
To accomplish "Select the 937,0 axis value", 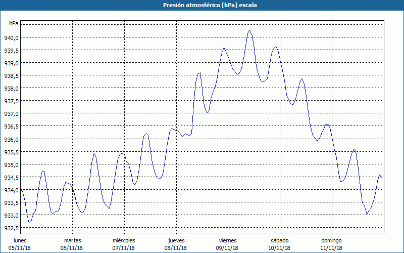I will tap(11, 114).
